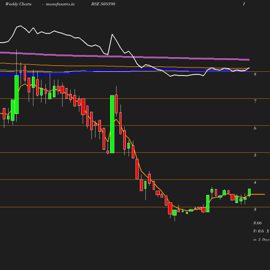Click the price axis label 3

click(x=255, y=210)
